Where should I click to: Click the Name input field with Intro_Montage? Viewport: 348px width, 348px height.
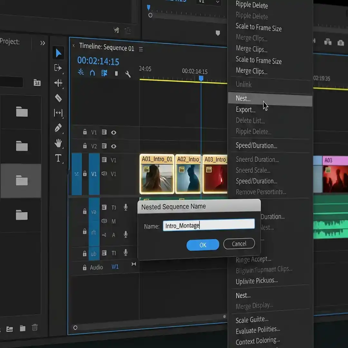208,225
